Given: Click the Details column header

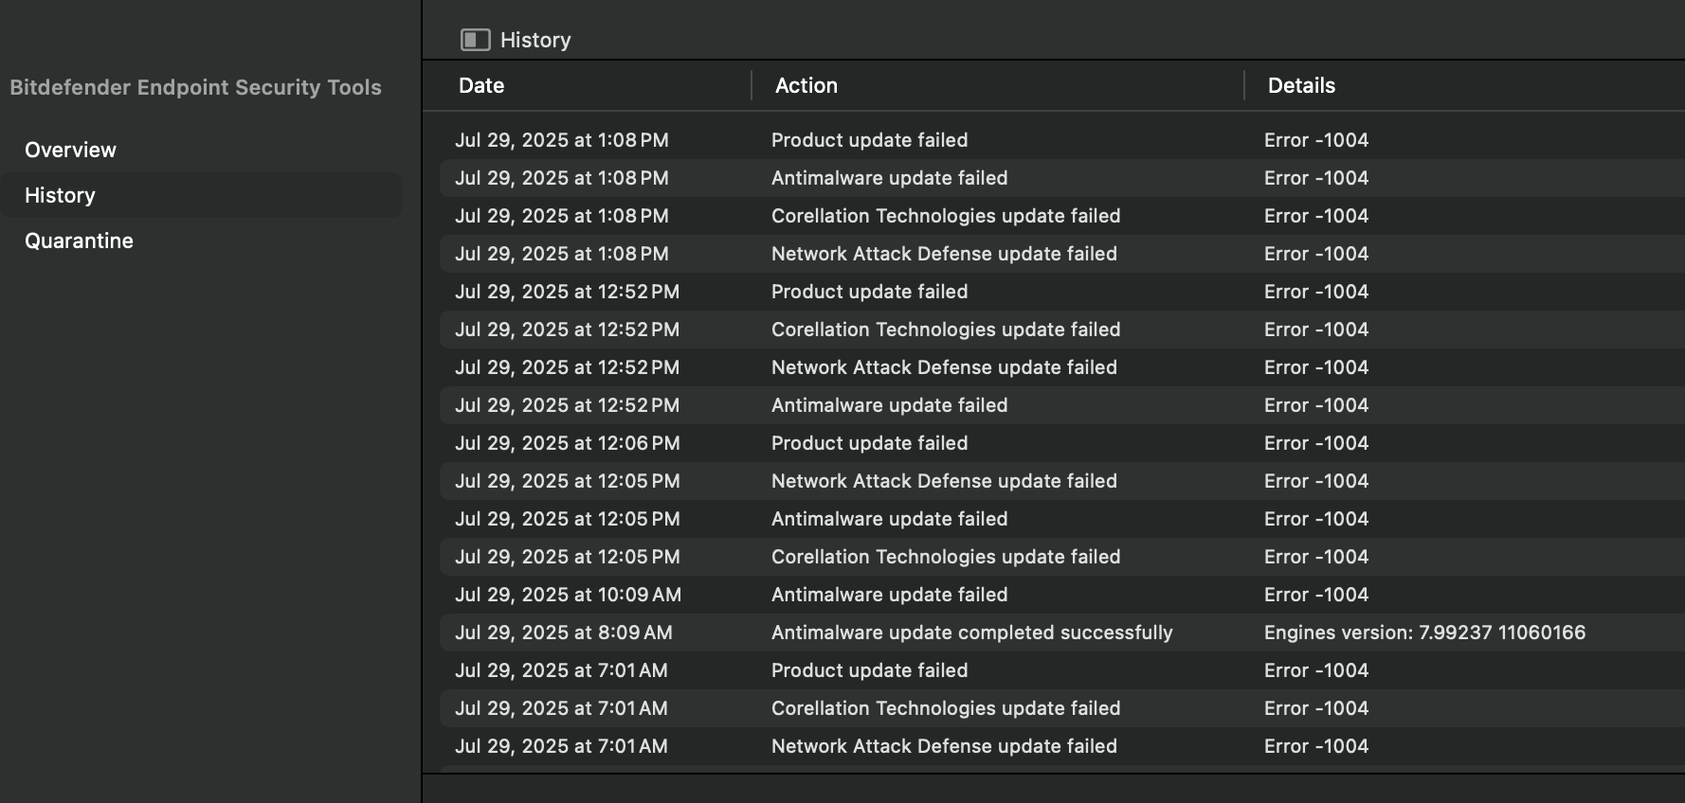Looking at the screenshot, I should point(1301,85).
